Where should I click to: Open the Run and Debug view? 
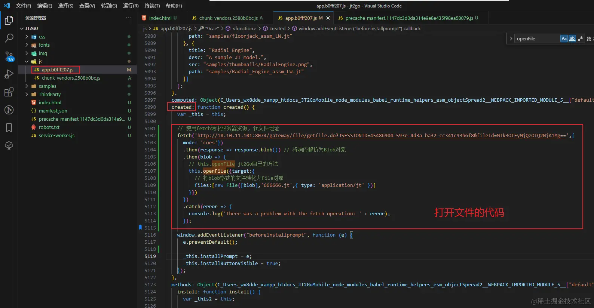[9, 74]
